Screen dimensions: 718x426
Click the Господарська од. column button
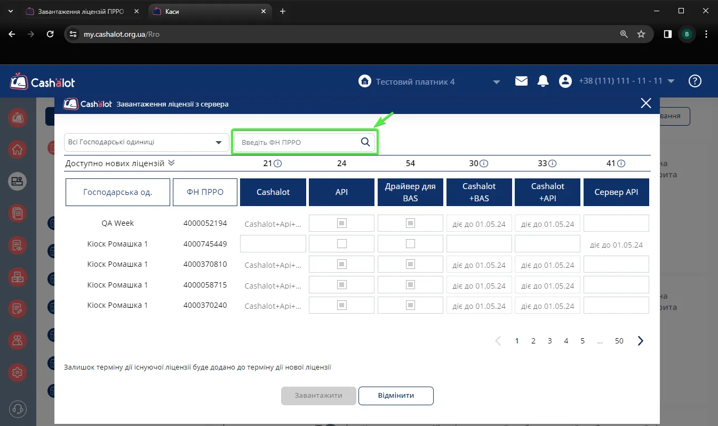118,192
